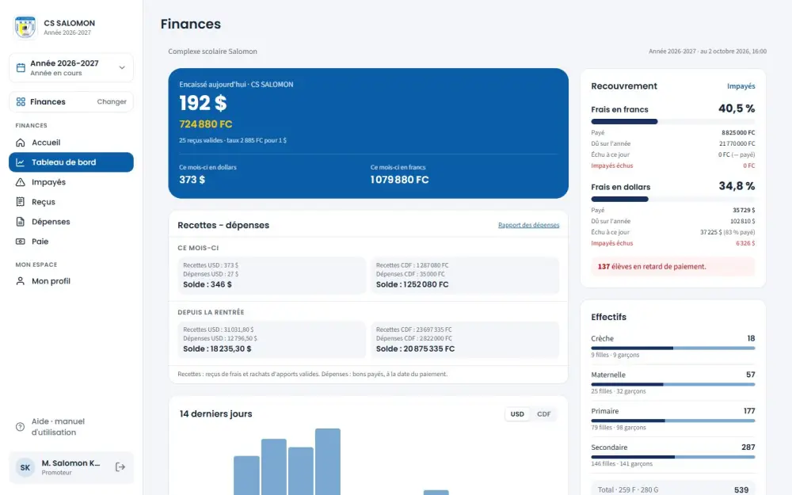Open the Accueil menu item

pyautogui.click(x=71, y=143)
